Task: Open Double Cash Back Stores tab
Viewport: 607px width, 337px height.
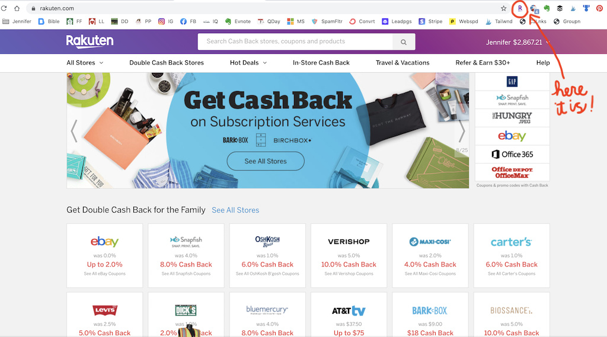Action: [167, 63]
